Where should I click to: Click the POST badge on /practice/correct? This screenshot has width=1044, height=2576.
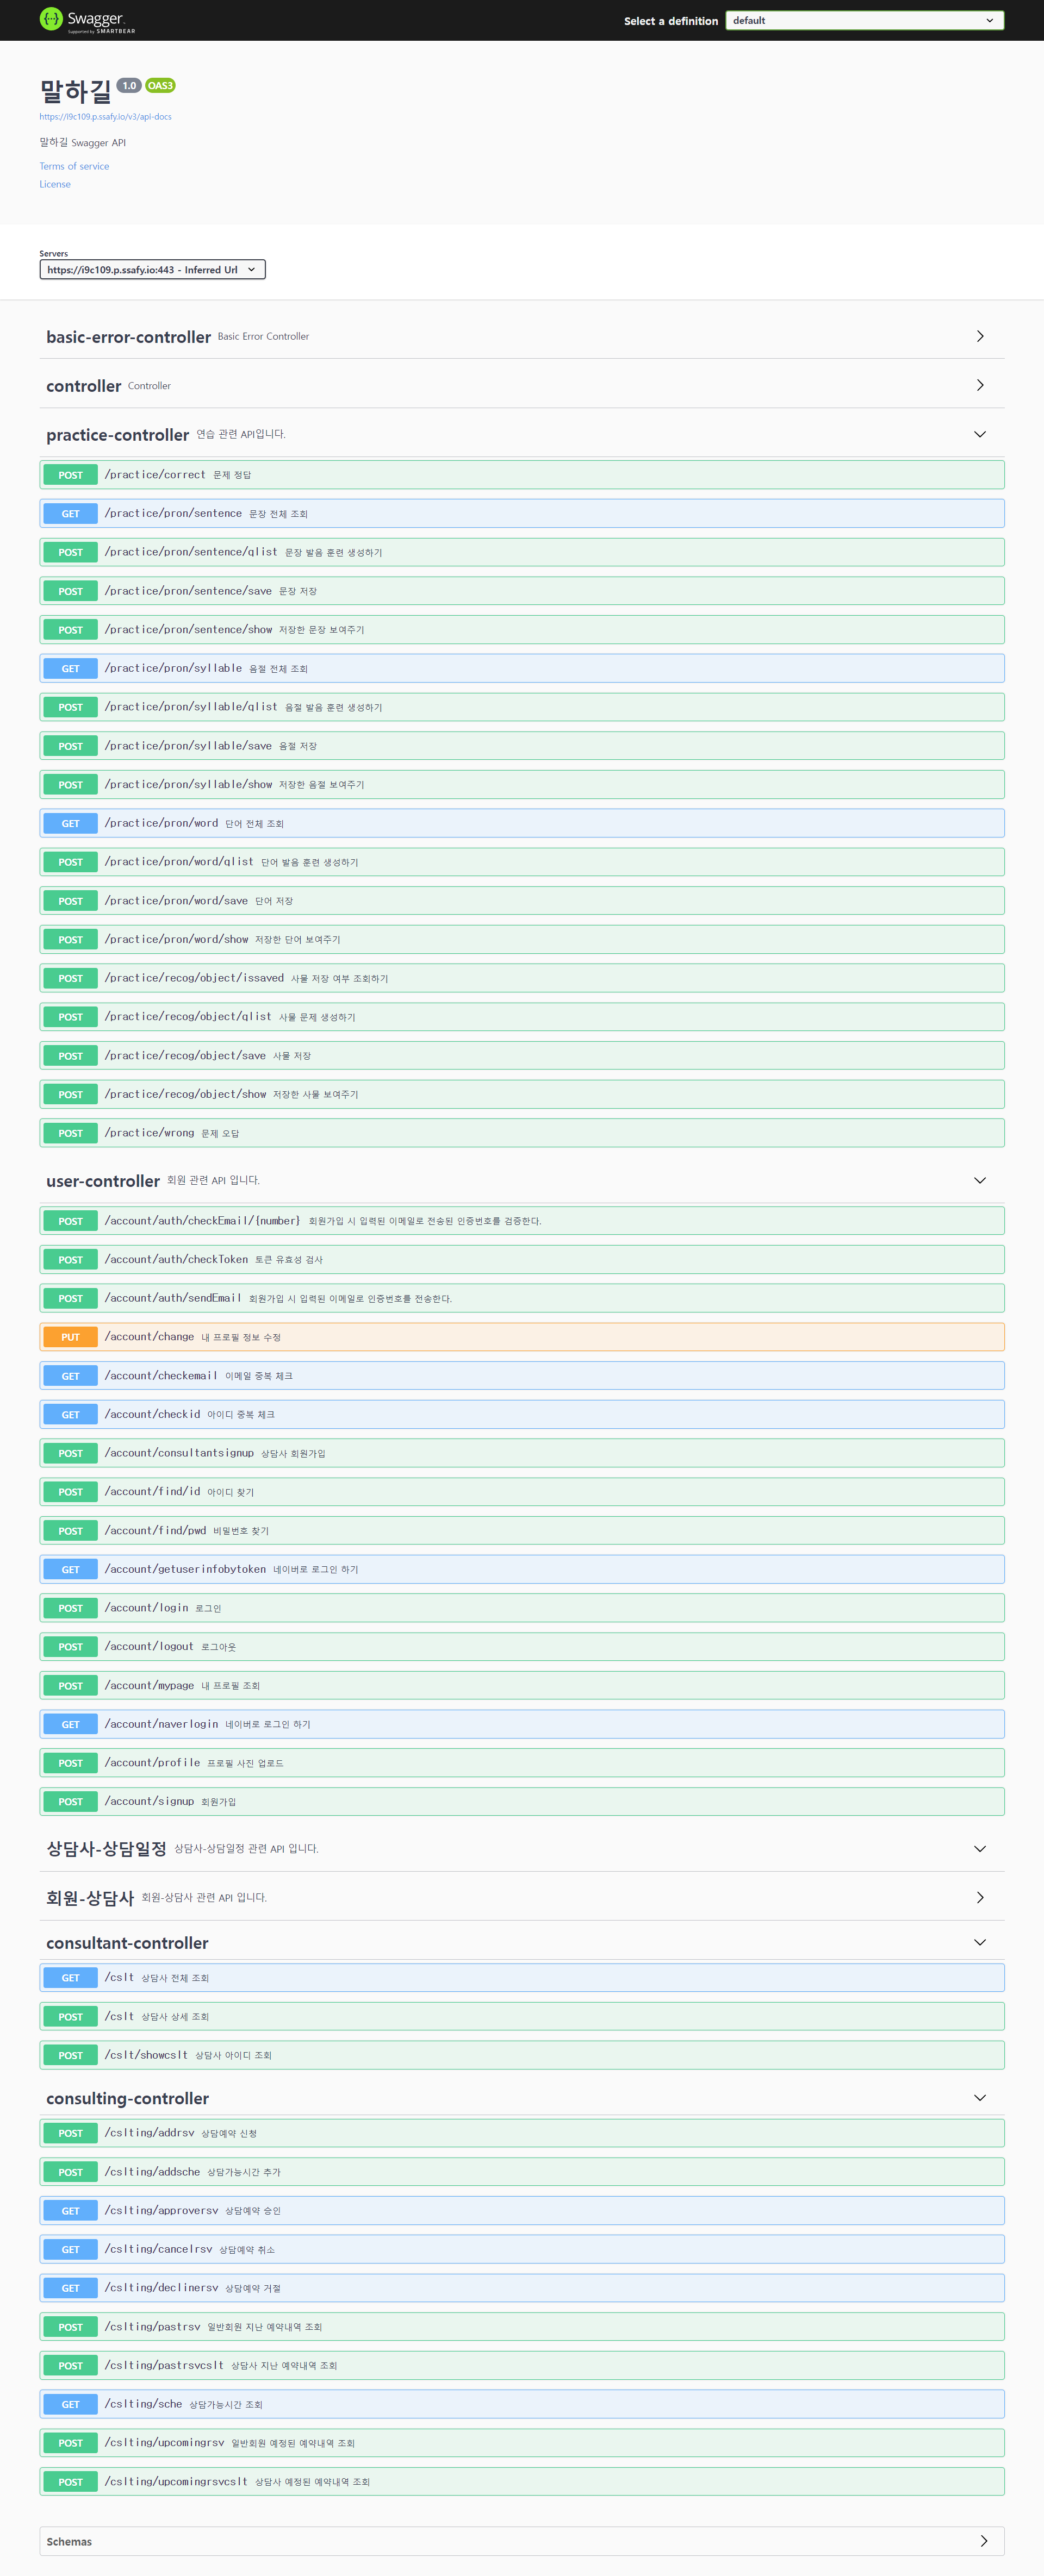69,474
